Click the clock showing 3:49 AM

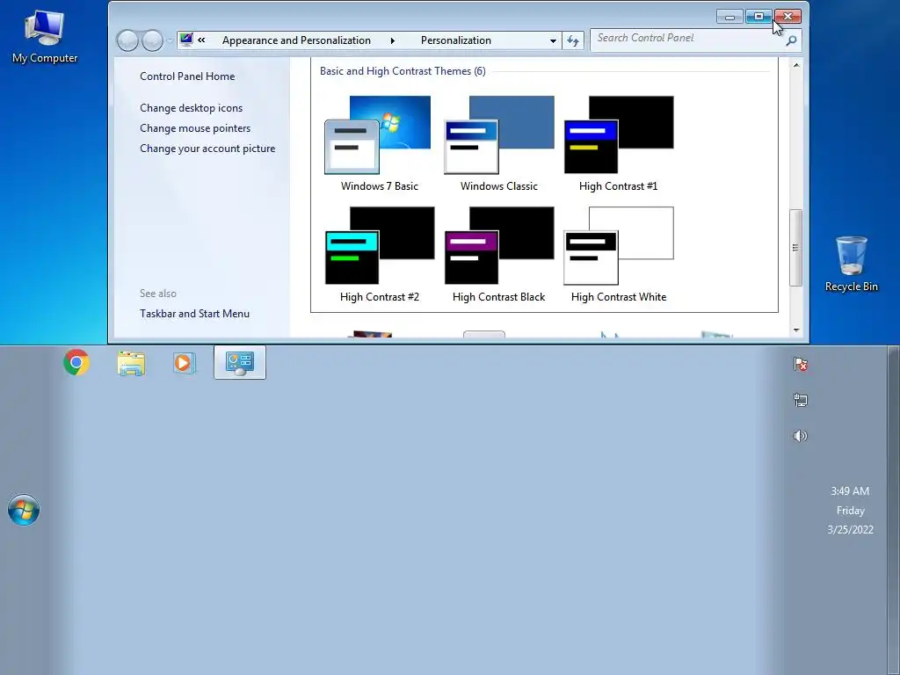850,491
